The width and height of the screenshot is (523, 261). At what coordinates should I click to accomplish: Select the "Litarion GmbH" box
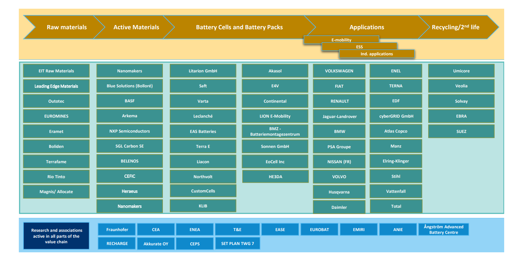203,71
